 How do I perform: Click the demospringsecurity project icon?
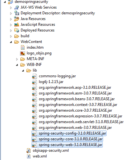pos(10,2)
